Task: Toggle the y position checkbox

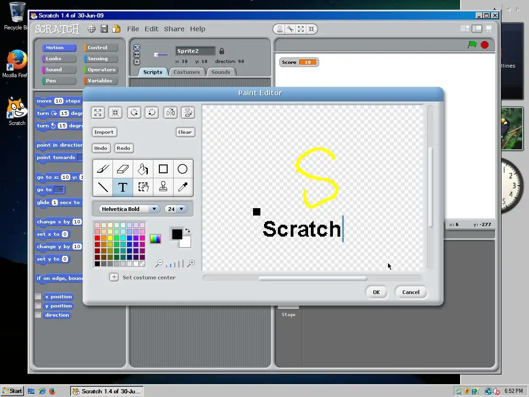Action: coord(38,306)
